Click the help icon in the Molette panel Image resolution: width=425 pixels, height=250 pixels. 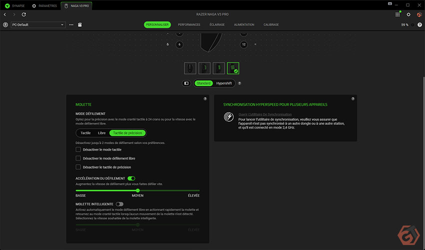pyautogui.click(x=205, y=99)
